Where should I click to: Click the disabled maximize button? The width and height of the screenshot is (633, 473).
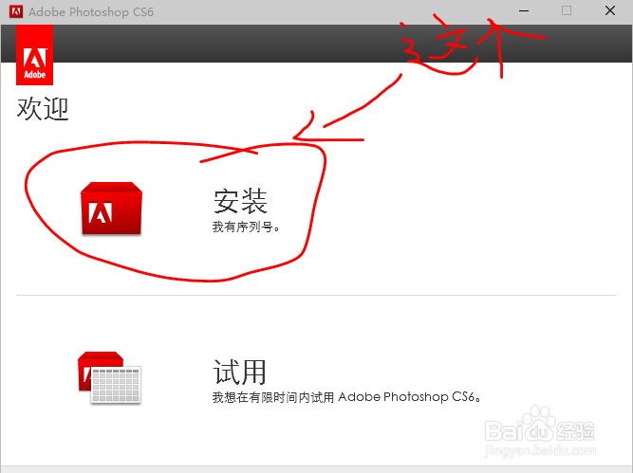(567, 10)
